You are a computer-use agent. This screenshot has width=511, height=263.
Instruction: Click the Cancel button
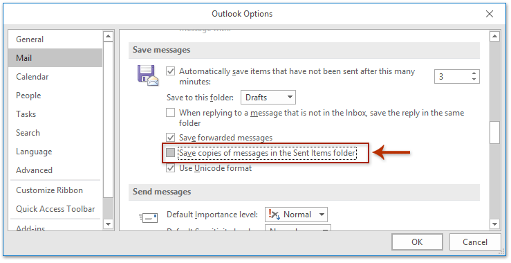[x=475, y=242]
